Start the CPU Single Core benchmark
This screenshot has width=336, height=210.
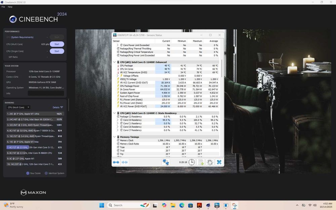click(x=57, y=51)
